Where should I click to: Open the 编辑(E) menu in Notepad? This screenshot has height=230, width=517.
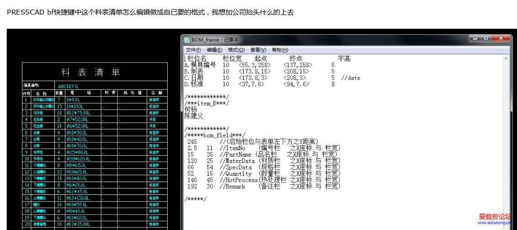point(214,50)
